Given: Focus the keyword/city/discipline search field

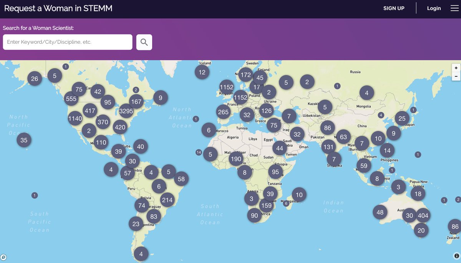Looking at the screenshot, I should 68,42.
